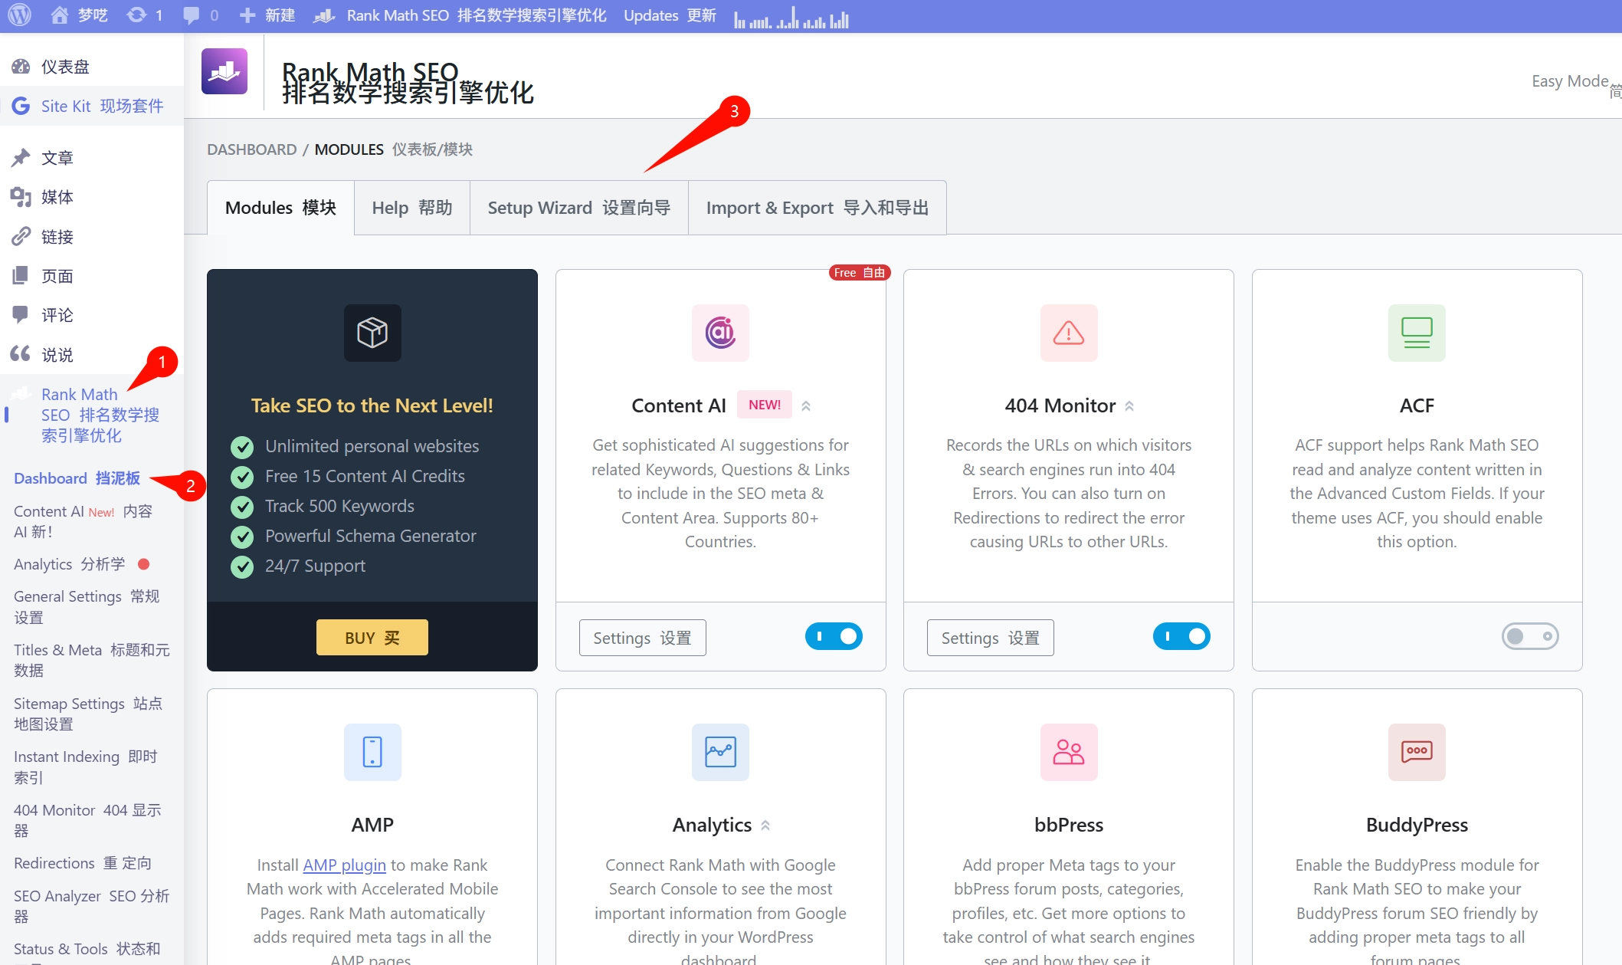
Task: Click the 404 Monitor warning triangle icon
Action: point(1069,333)
